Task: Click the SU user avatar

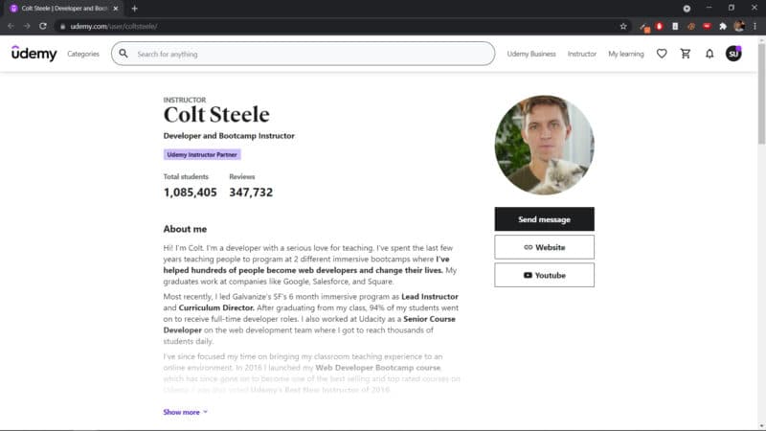Action: [x=733, y=54]
